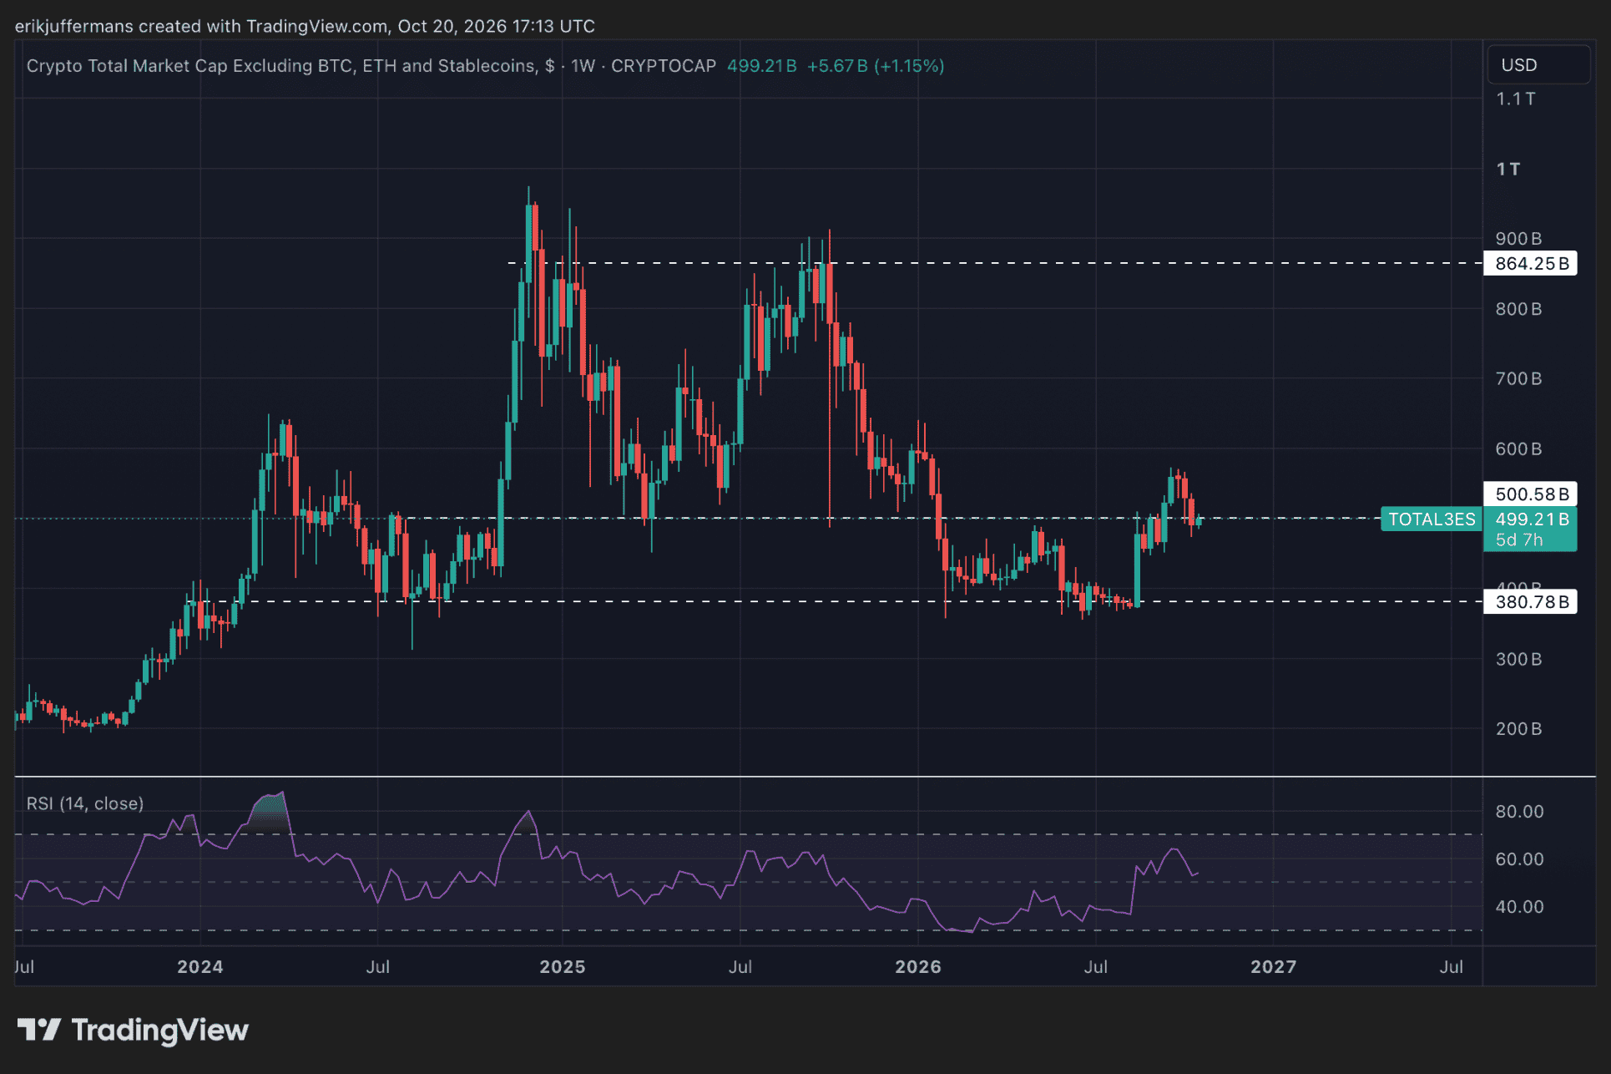Click the 200 B price axis label
Viewport: 1611px width, 1074px height.
(1518, 729)
